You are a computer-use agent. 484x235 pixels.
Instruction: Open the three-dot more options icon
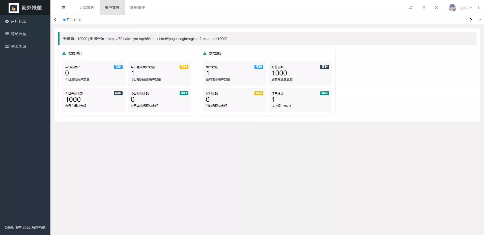479,8
